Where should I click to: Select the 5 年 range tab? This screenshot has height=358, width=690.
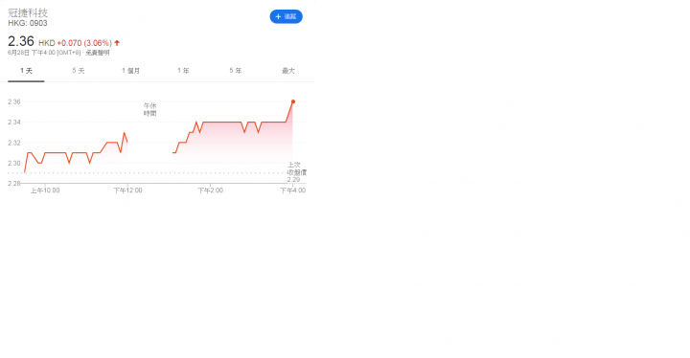(236, 71)
